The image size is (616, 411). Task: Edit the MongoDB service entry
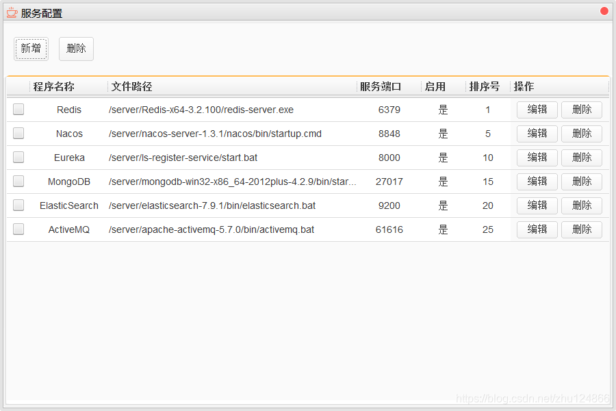point(537,182)
